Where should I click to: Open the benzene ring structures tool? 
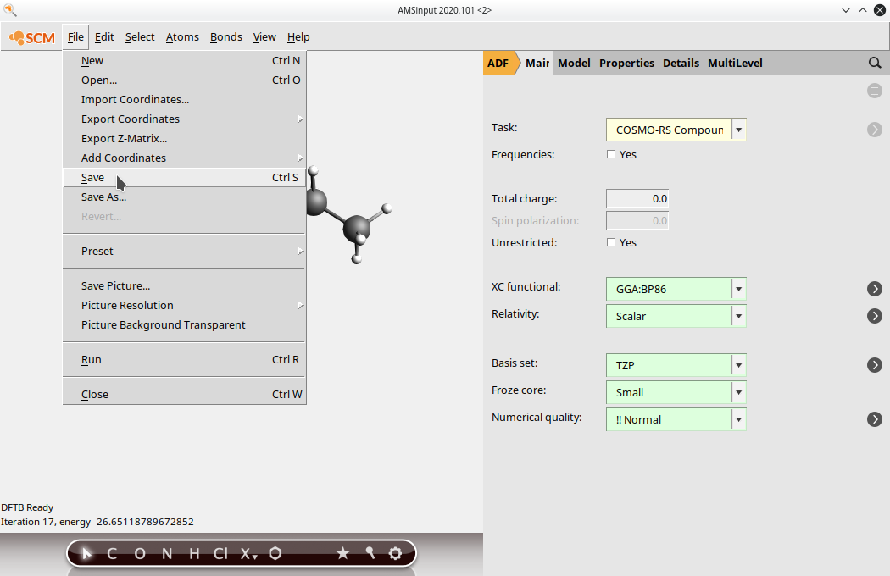[275, 554]
